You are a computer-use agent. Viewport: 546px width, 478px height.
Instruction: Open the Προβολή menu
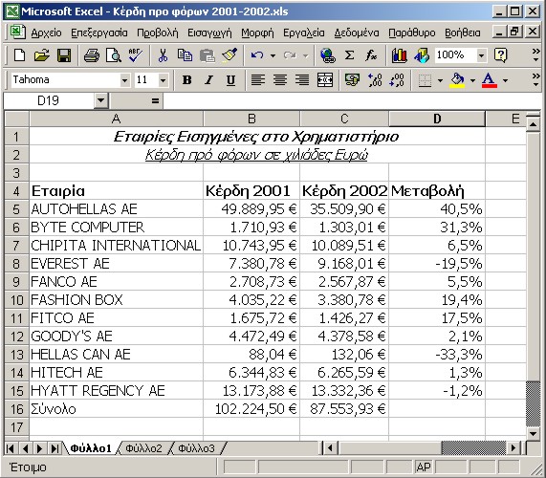158,33
